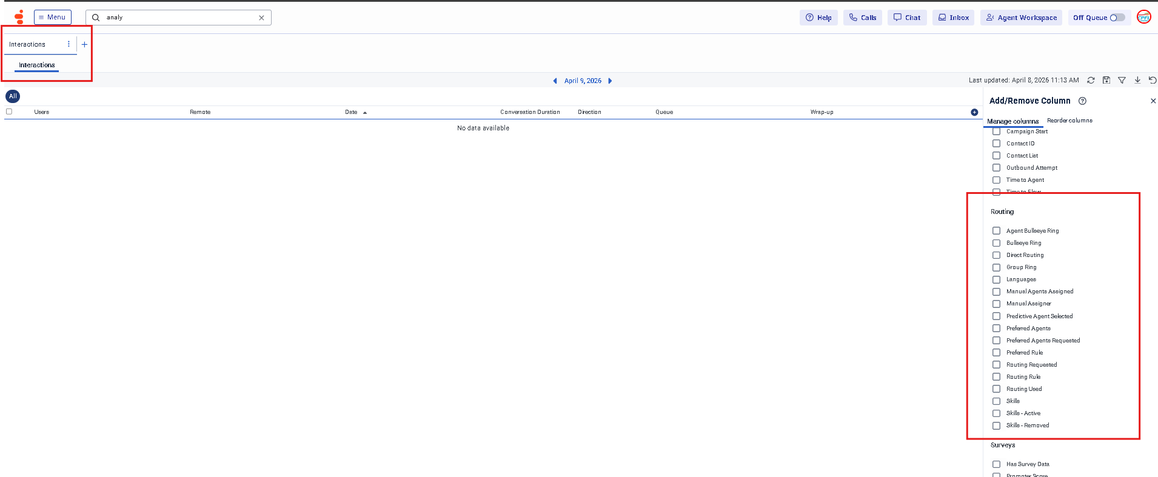Viewport: 1158px width, 477px height.
Task: Tick the Skills - Removed checkbox
Action: (x=996, y=425)
